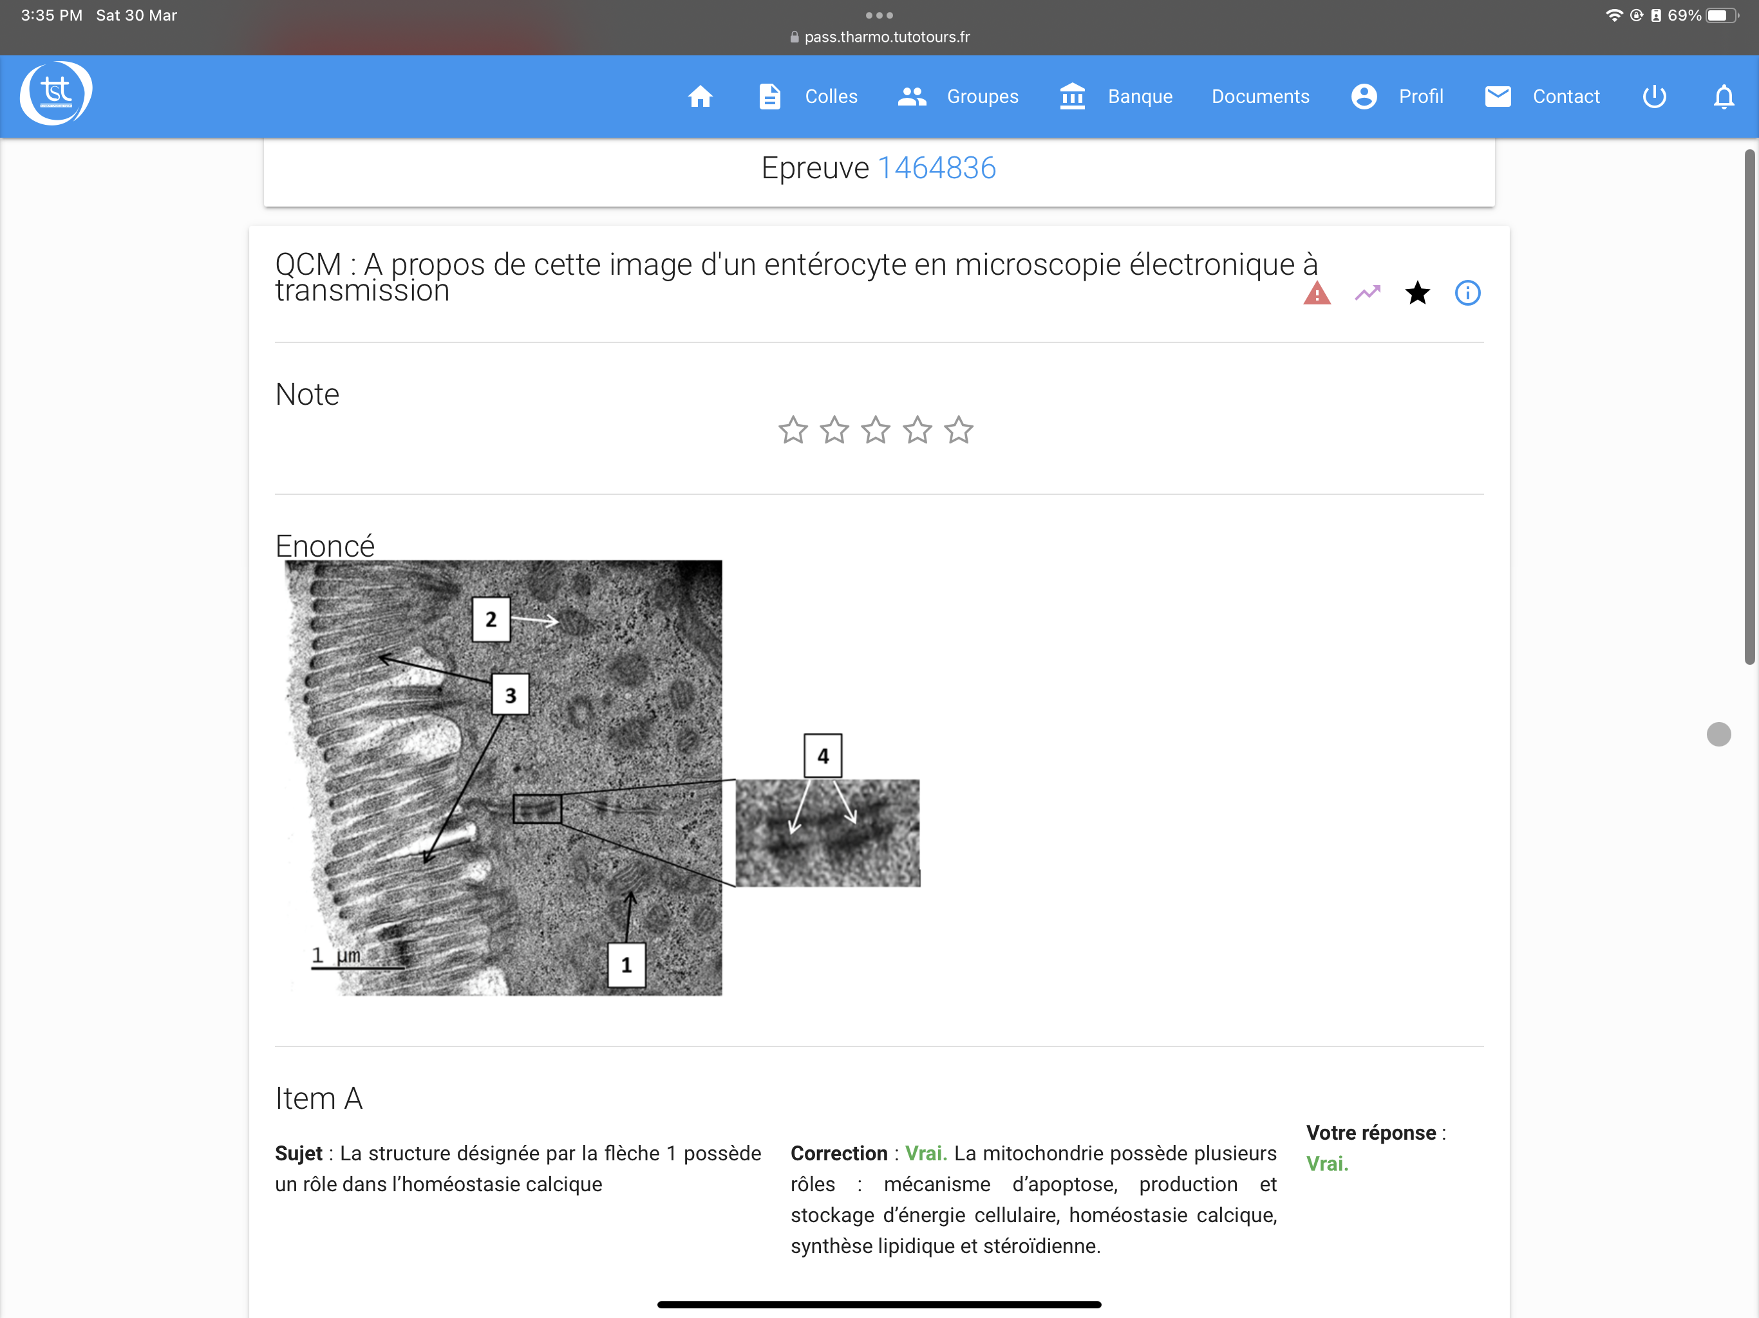This screenshot has width=1759, height=1318.
Task: Click the page vertical scrollbar
Action: pos(1749,406)
